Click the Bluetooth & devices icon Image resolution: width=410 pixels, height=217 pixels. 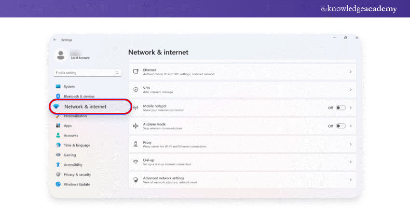tap(58, 96)
